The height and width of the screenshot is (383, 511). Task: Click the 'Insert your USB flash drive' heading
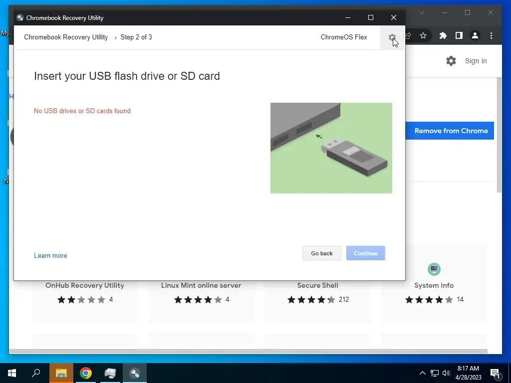click(127, 76)
